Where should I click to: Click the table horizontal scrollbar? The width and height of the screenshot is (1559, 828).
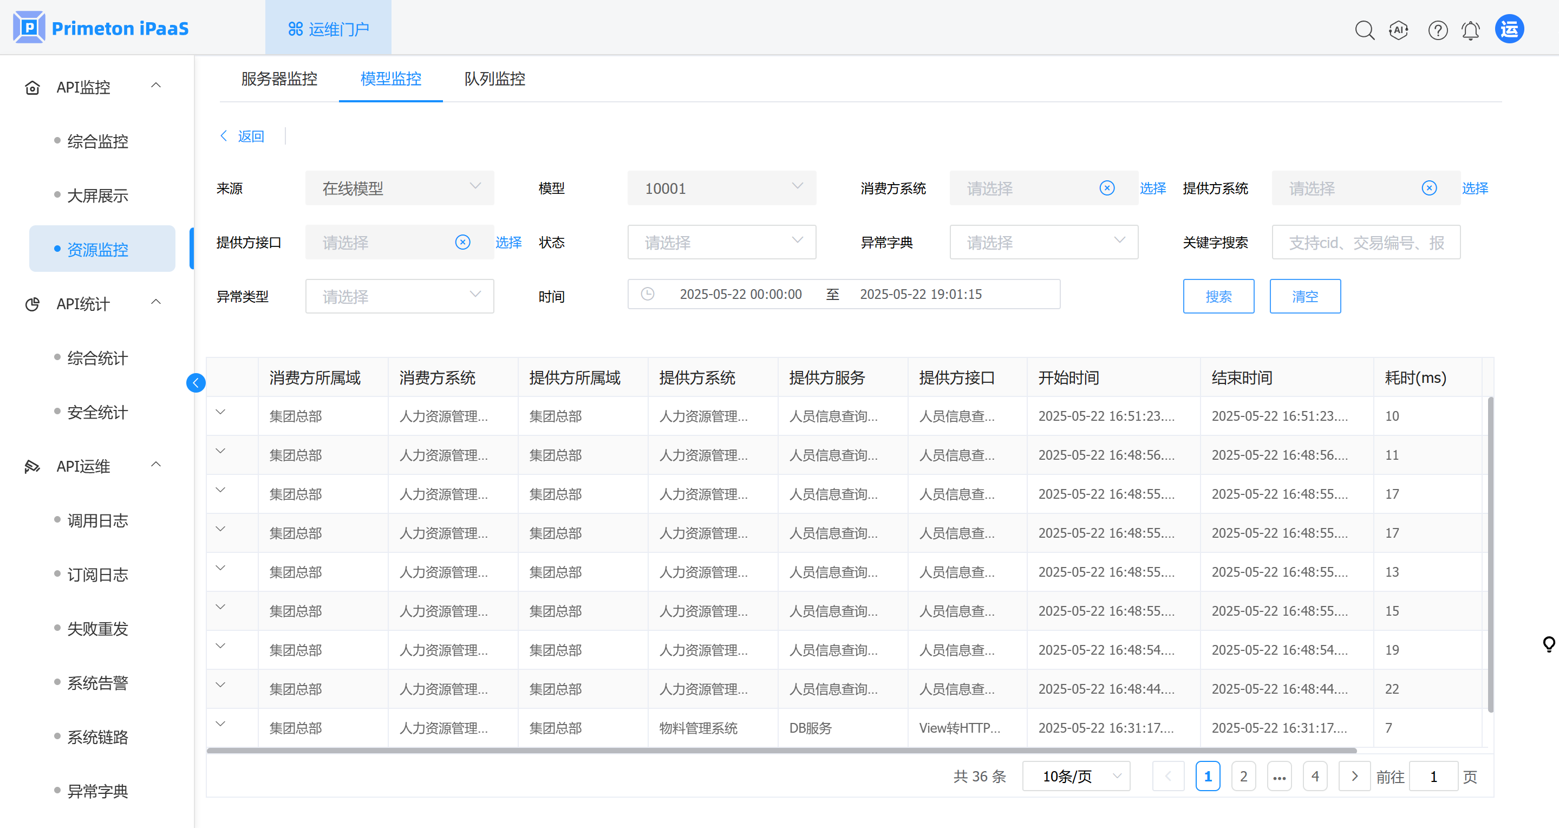(x=781, y=751)
